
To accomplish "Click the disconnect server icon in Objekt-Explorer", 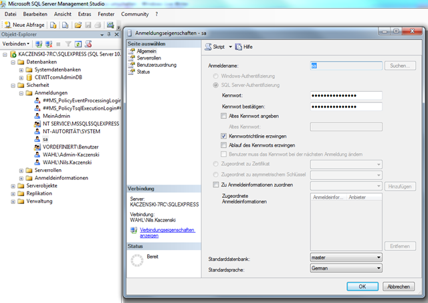I will coord(49,44).
